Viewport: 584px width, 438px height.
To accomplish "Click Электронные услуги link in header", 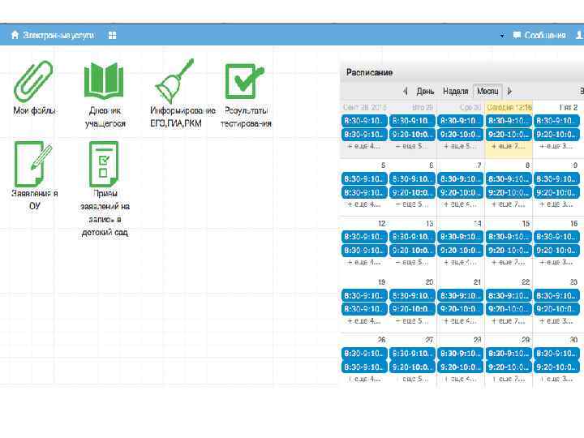I will point(59,35).
